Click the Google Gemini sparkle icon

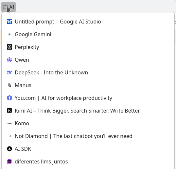(9, 34)
